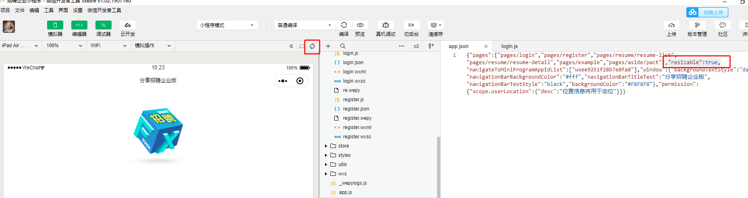
Task: Open the 编辑 menu
Action: [34, 10]
